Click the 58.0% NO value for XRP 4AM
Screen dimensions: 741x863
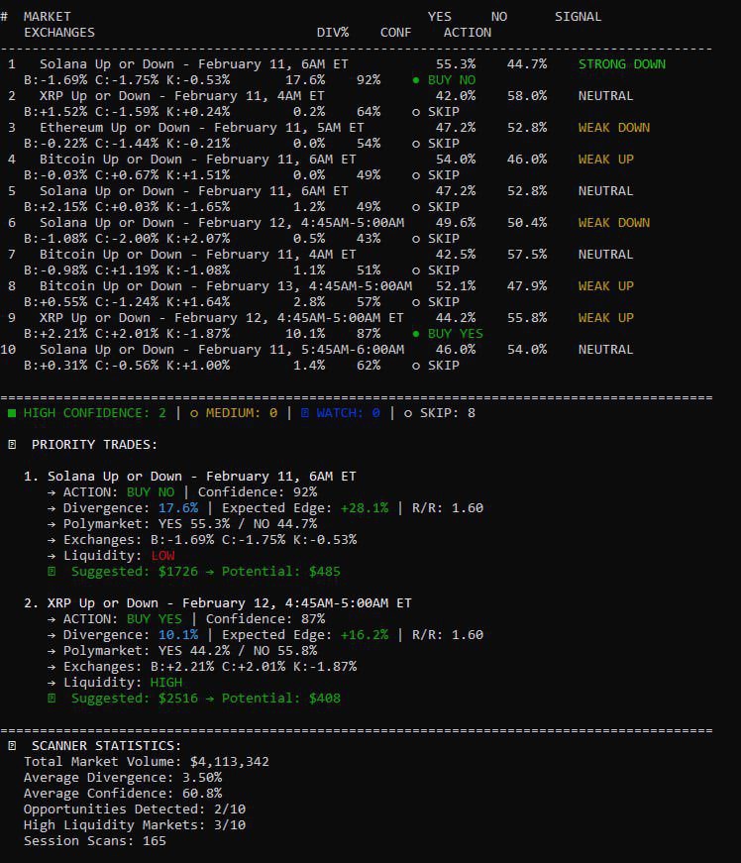coord(527,96)
